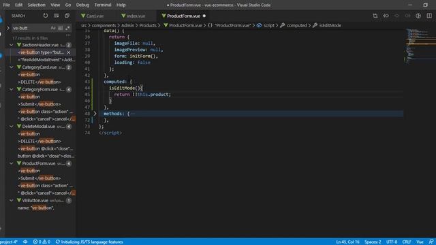
Task: Open the Selection menu
Action: pos(36,5)
